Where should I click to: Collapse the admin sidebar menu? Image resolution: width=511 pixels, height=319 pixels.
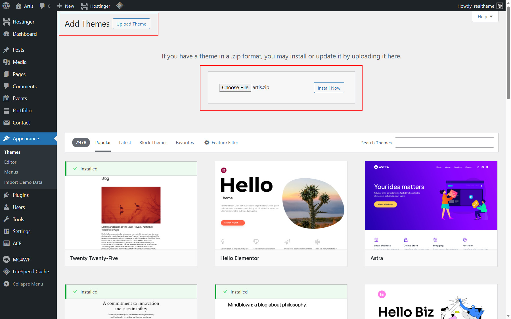pyautogui.click(x=28, y=284)
